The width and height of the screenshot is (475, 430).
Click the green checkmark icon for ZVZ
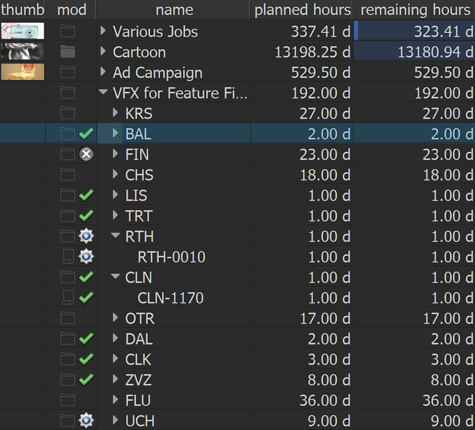[86, 379]
